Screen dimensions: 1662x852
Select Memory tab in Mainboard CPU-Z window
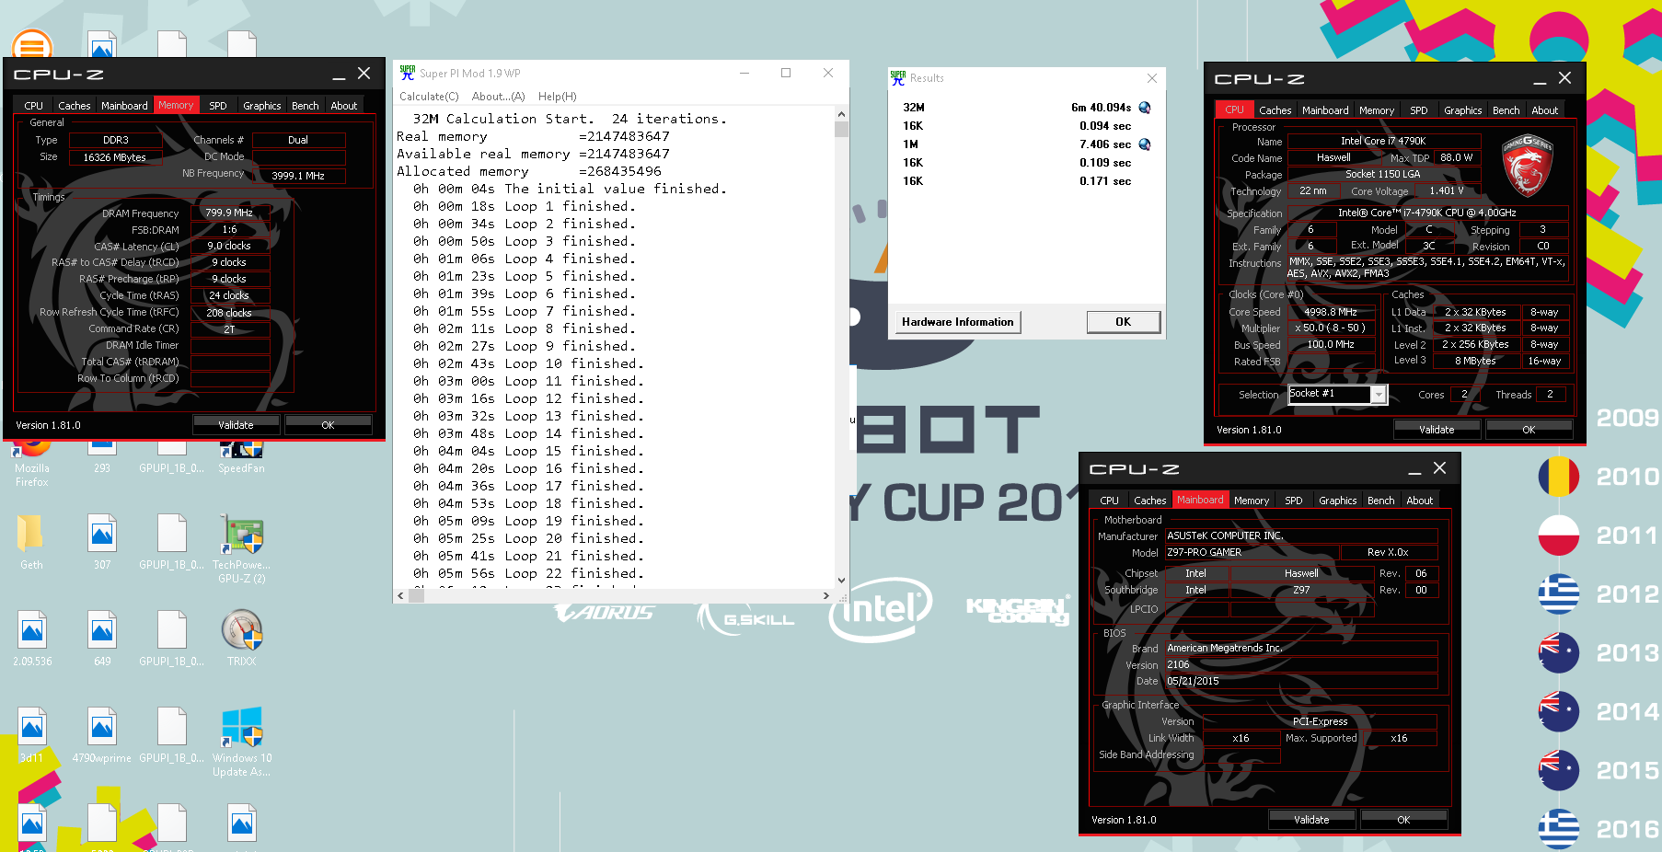1251,501
